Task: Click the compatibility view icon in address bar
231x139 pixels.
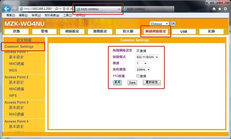Action: coord(64,9)
